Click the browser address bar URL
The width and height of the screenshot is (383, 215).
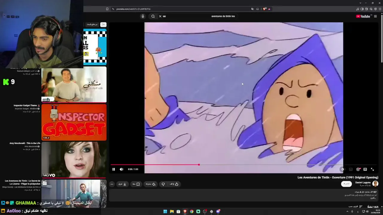point(133,9)
